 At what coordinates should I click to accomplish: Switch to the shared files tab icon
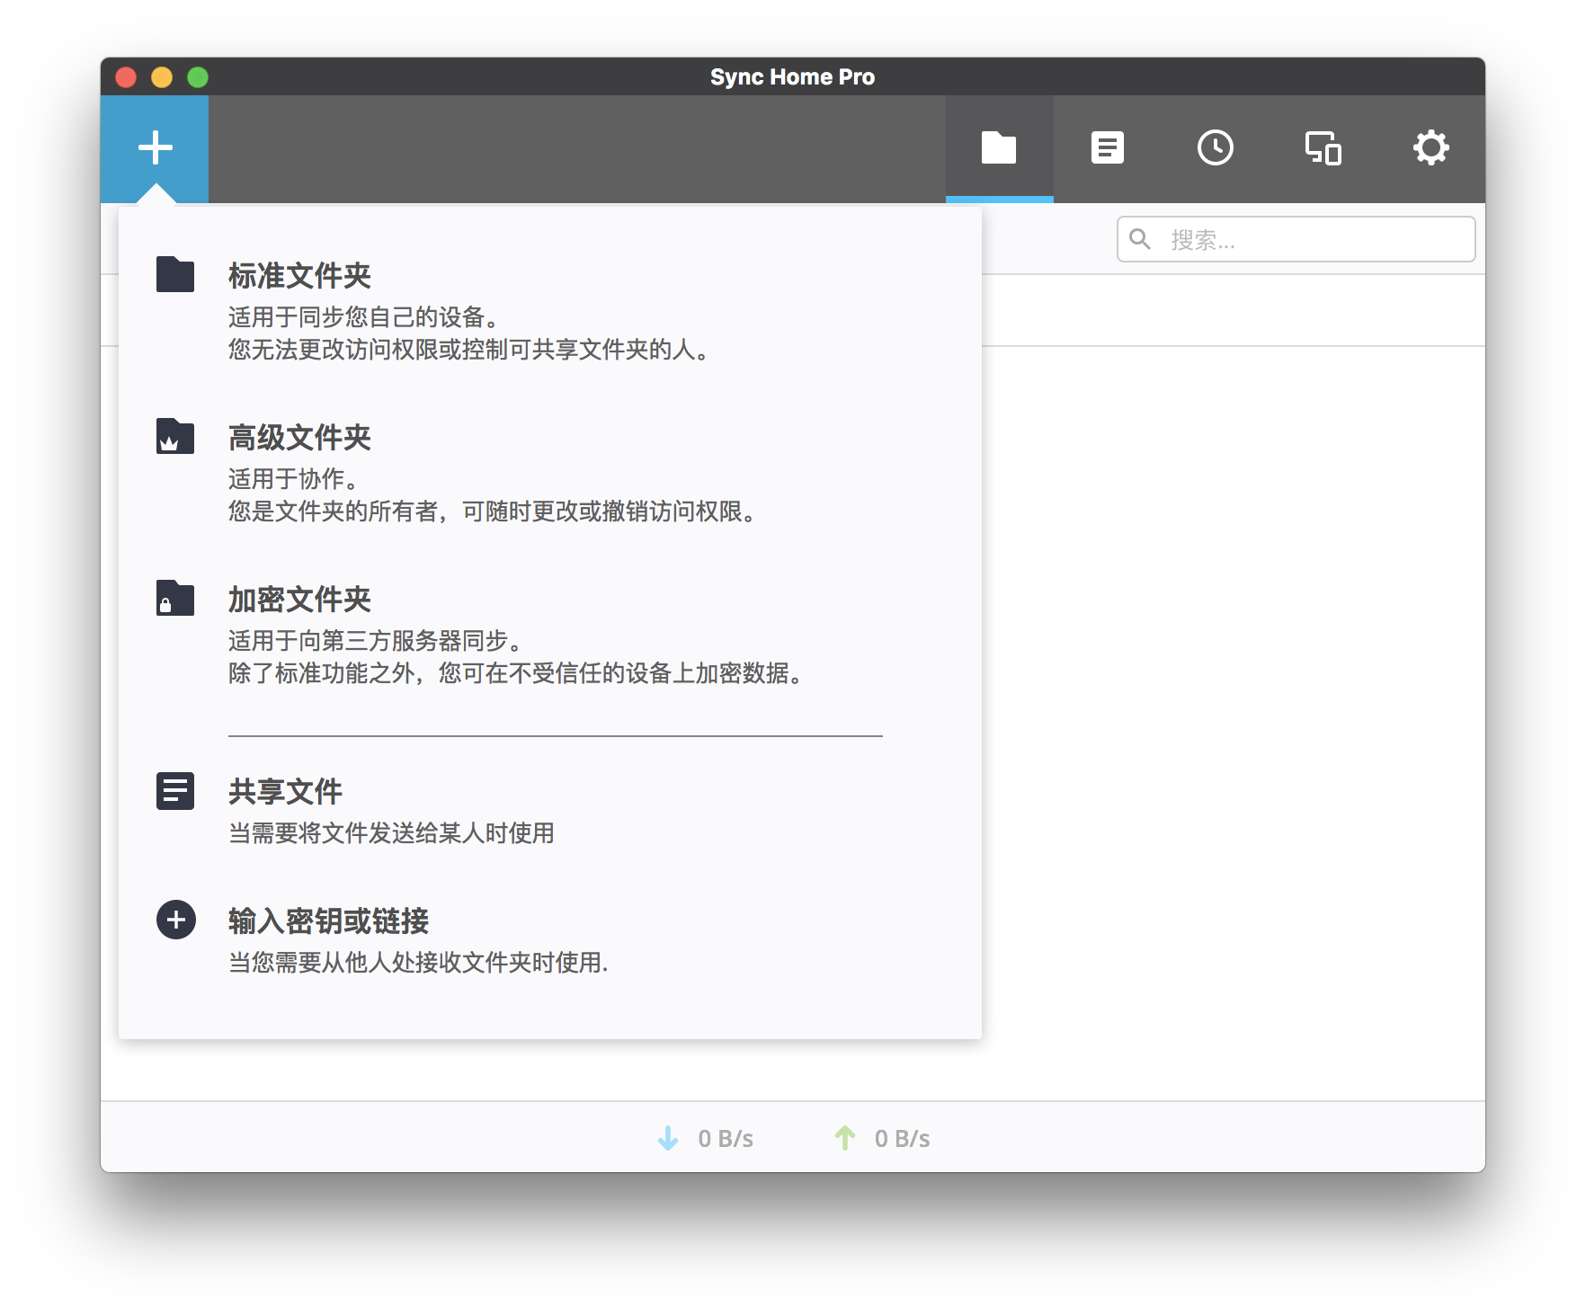[1107, 148]
